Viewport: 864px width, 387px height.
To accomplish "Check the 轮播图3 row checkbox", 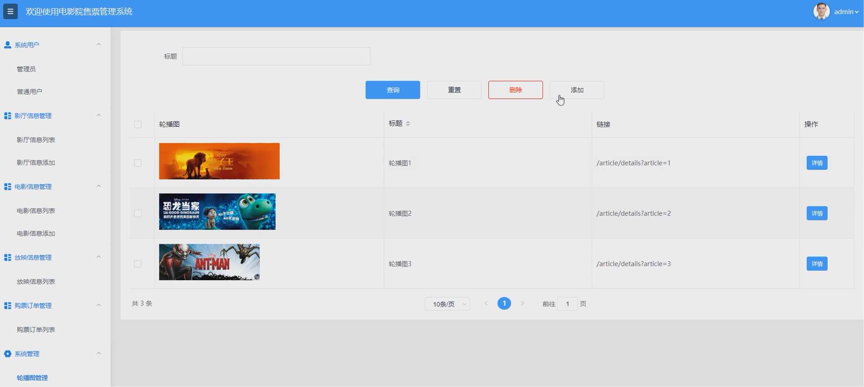I will (x=138, y=264).
